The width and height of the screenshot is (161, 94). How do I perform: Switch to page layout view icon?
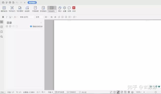pyautogui.click(x=122, y=92)
